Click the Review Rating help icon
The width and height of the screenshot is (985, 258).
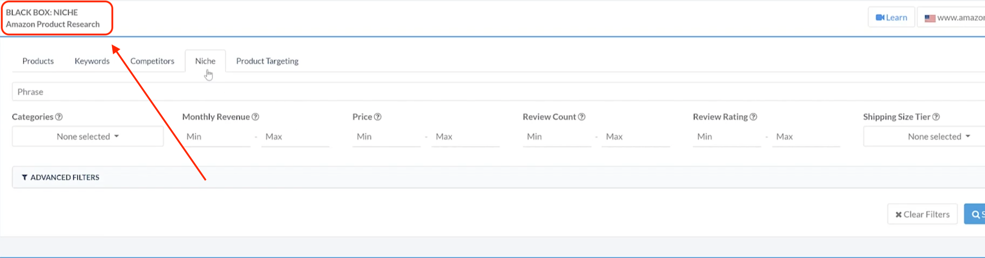[x=753, y=117]
